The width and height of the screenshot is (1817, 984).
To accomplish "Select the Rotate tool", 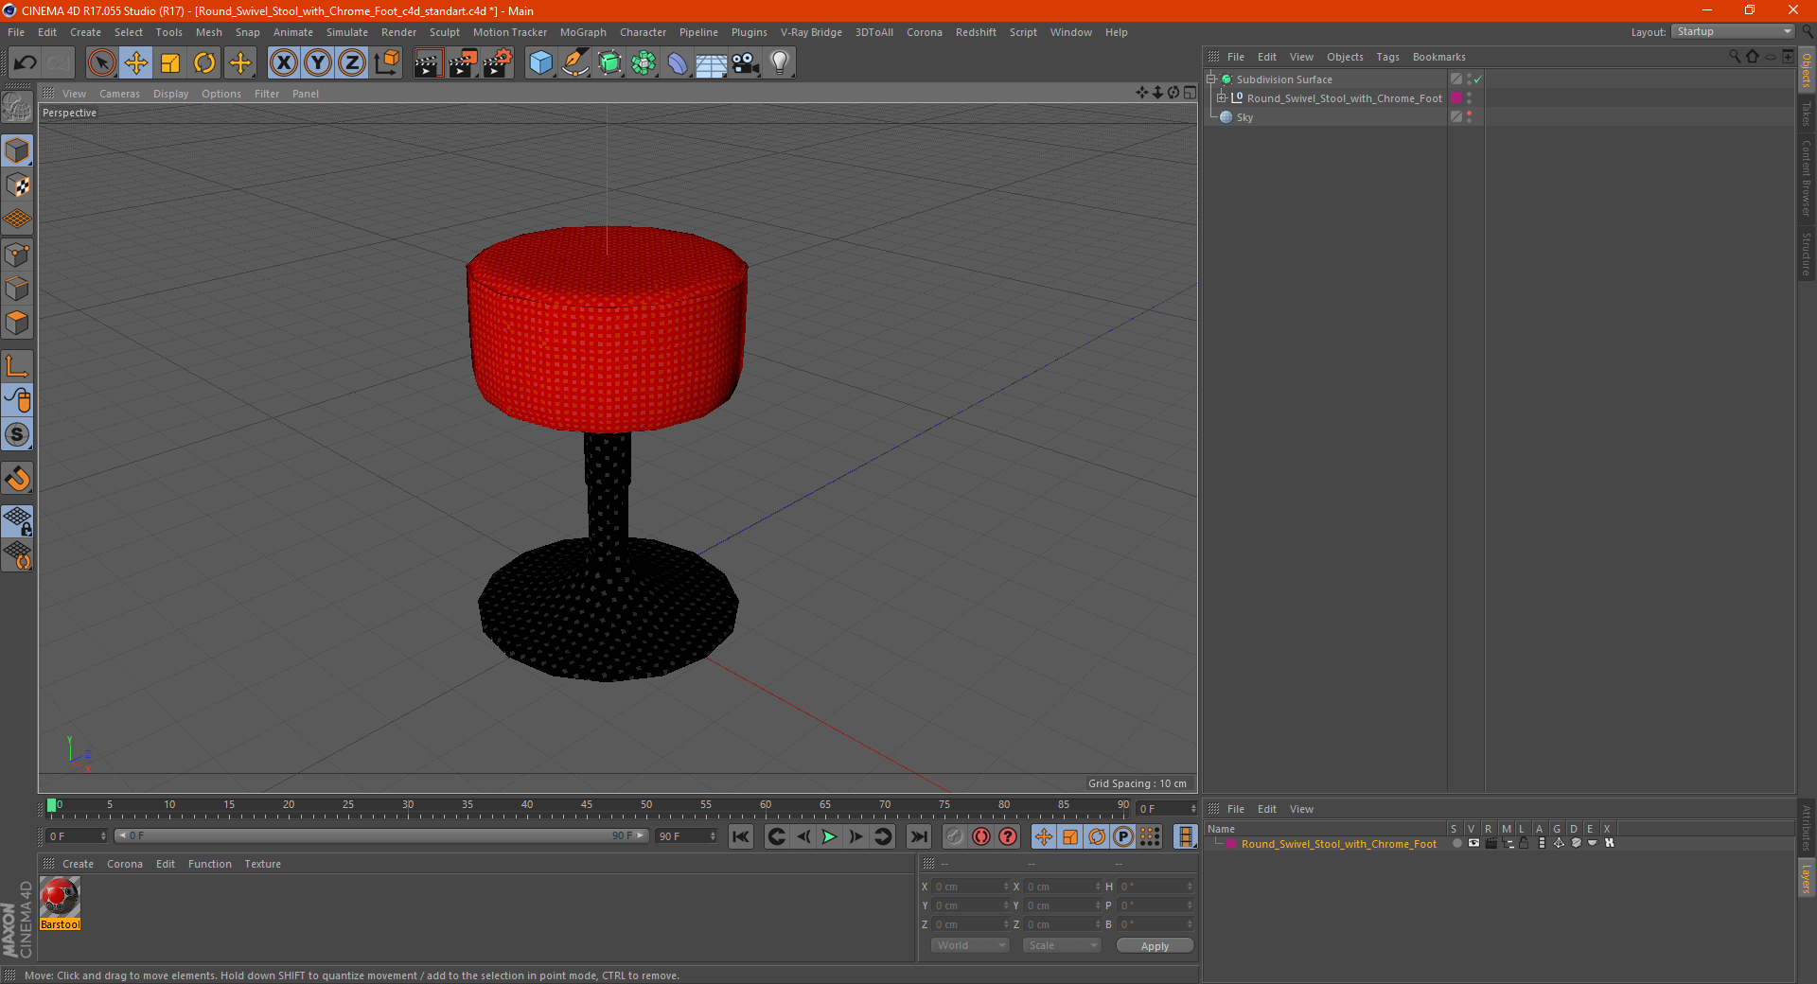I will point(204,63).
